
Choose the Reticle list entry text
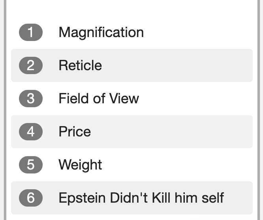click(80, 65)
